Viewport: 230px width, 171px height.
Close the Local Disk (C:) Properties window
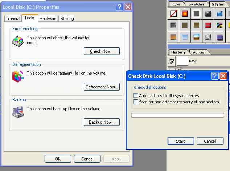point(128,7)
